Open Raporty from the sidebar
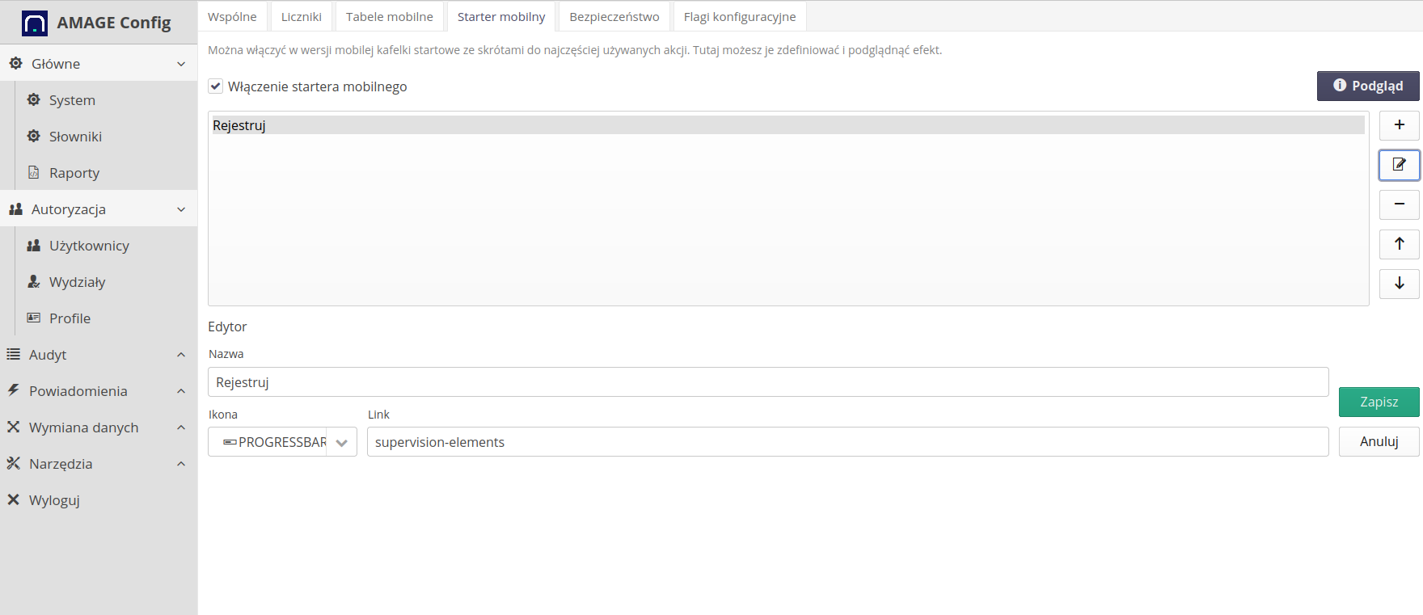The image size is (1423, 615). (x=74, y=173)
